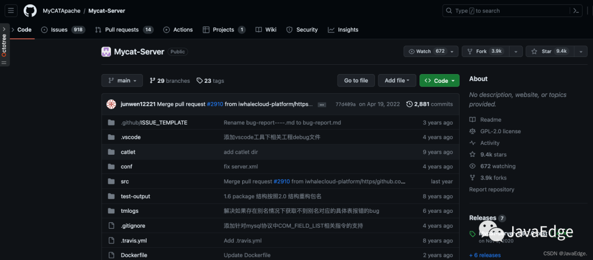
Task: Open commit 'add catlet dir'
Action: (x=241, y=152)
